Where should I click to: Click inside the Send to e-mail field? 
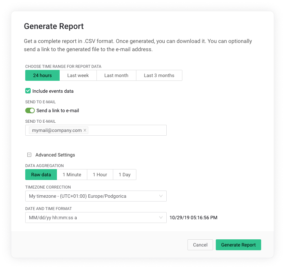point(126,130)
